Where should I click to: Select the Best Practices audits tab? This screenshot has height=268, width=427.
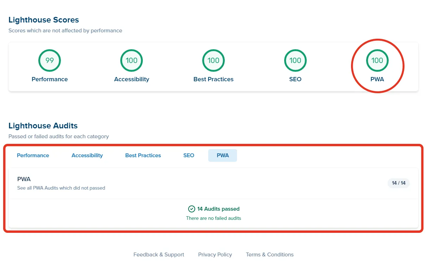click(143, 155)
